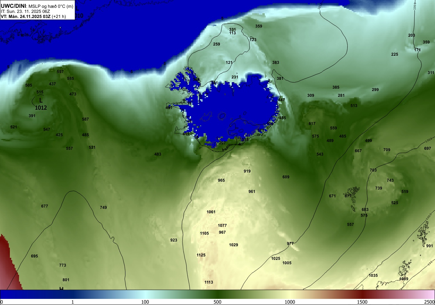This screenshot has width=435, height=305.
Task: Click the 1035 value near the bottom right
Action: click(373, 275)
